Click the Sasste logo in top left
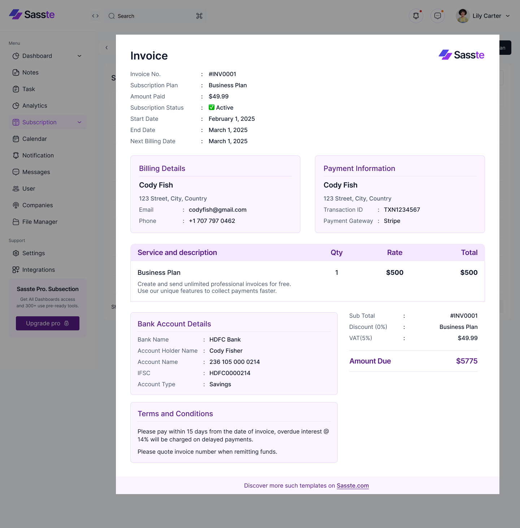This screenshot has height=528, width=520. pos(32,14)
